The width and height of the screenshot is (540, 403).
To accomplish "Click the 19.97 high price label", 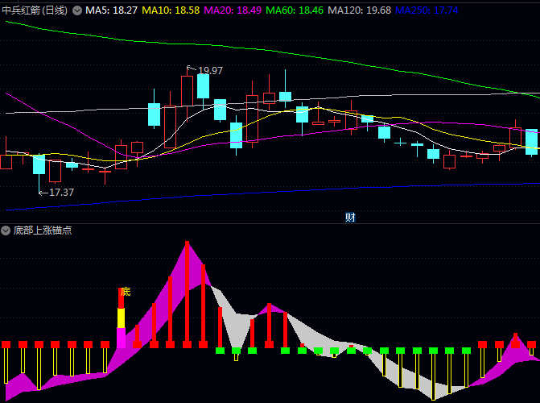I will pos(209,71).
